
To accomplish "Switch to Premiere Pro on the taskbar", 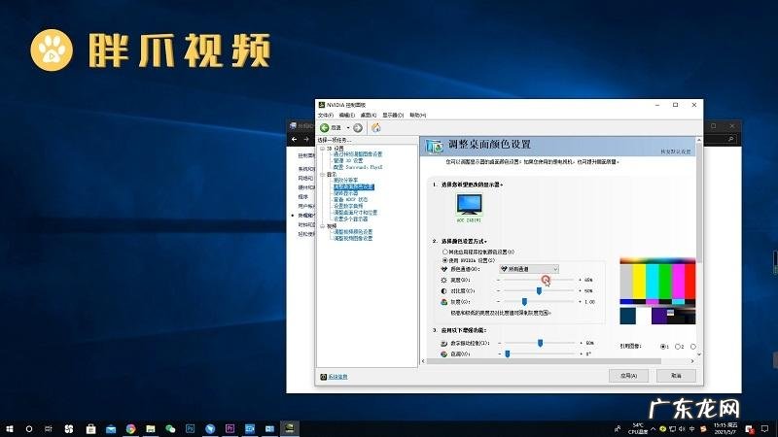I will pos(230,428).
